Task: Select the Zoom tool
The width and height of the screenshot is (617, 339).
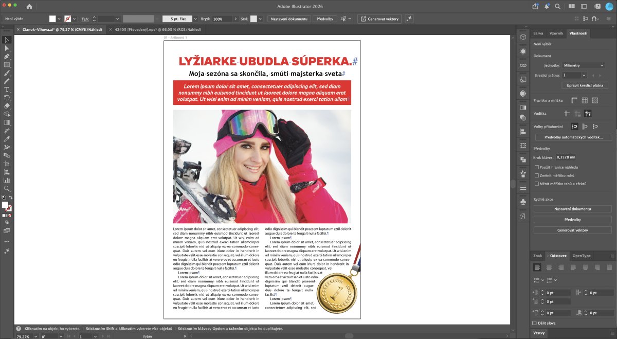Action: 7,189
